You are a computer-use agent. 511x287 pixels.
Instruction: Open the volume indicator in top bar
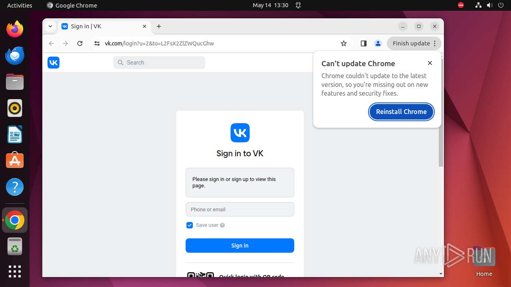490,5
